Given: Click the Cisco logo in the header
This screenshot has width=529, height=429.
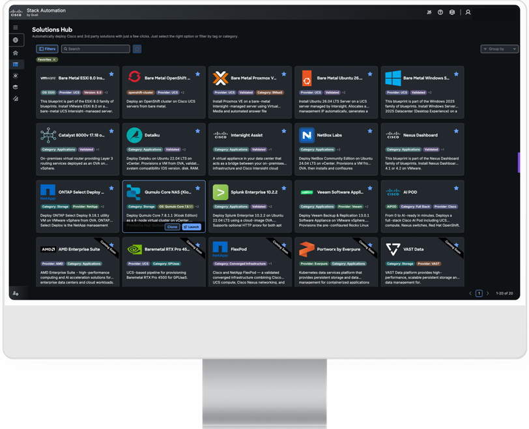Looking at the screenshot, I should (x=16, y=13).
